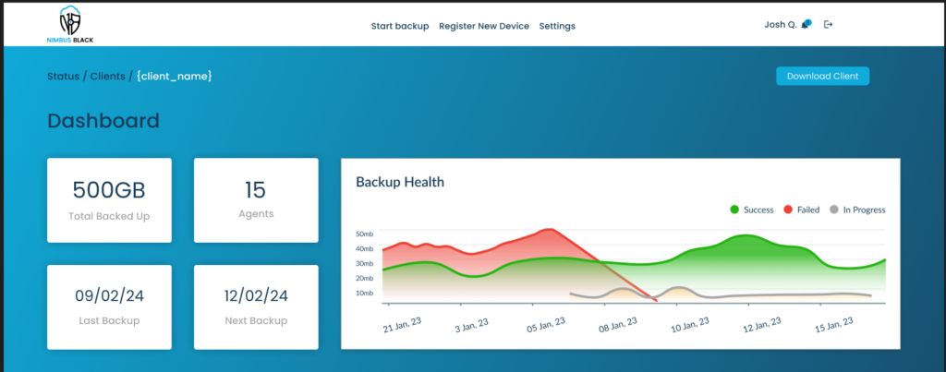
Task: Click the gray In Progress legend dot
Action: point(834,210)
